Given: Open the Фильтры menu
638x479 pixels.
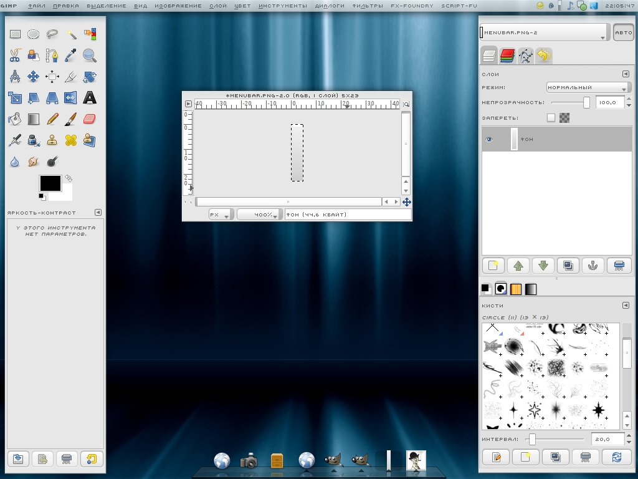Looking at the screenshot, I should tap(368, 6).
